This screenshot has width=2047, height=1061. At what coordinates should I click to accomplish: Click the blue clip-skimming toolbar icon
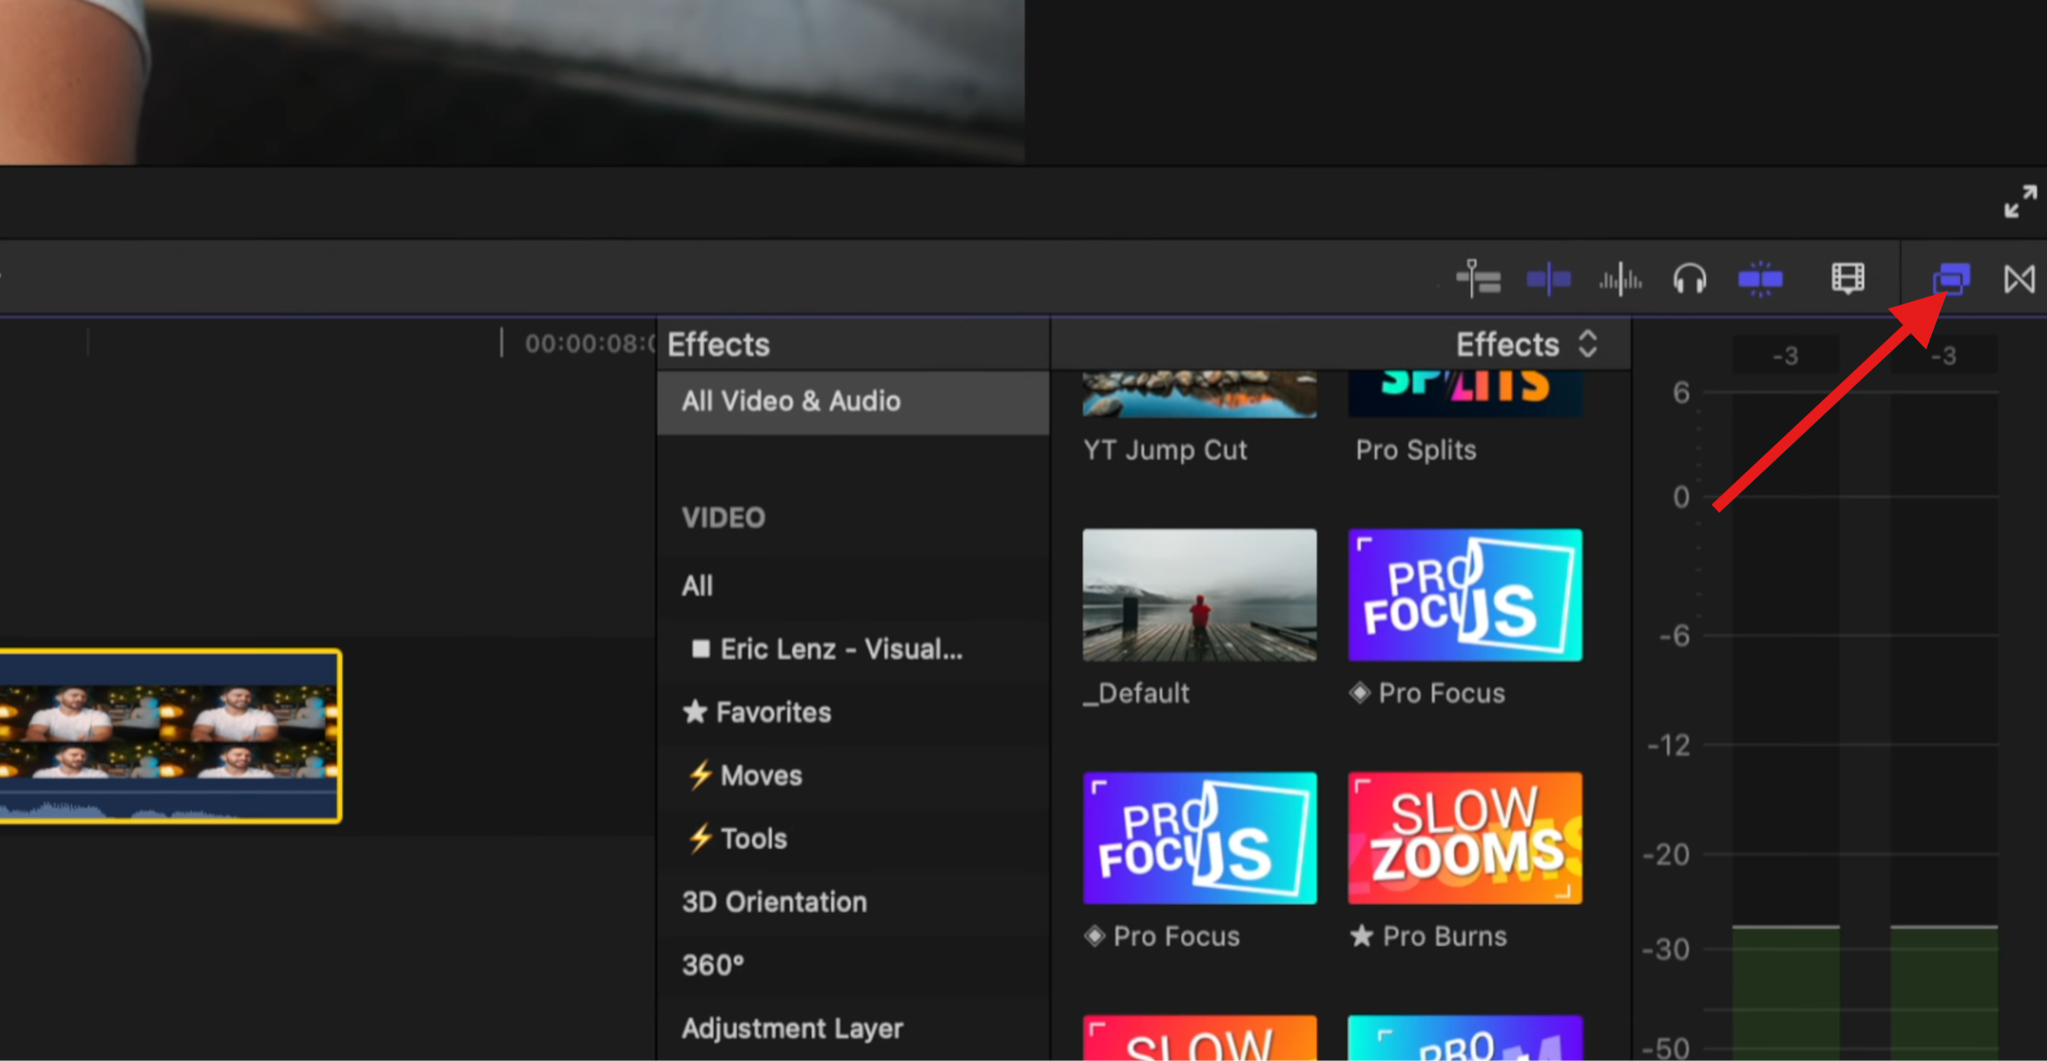(x=1547, y=280)
